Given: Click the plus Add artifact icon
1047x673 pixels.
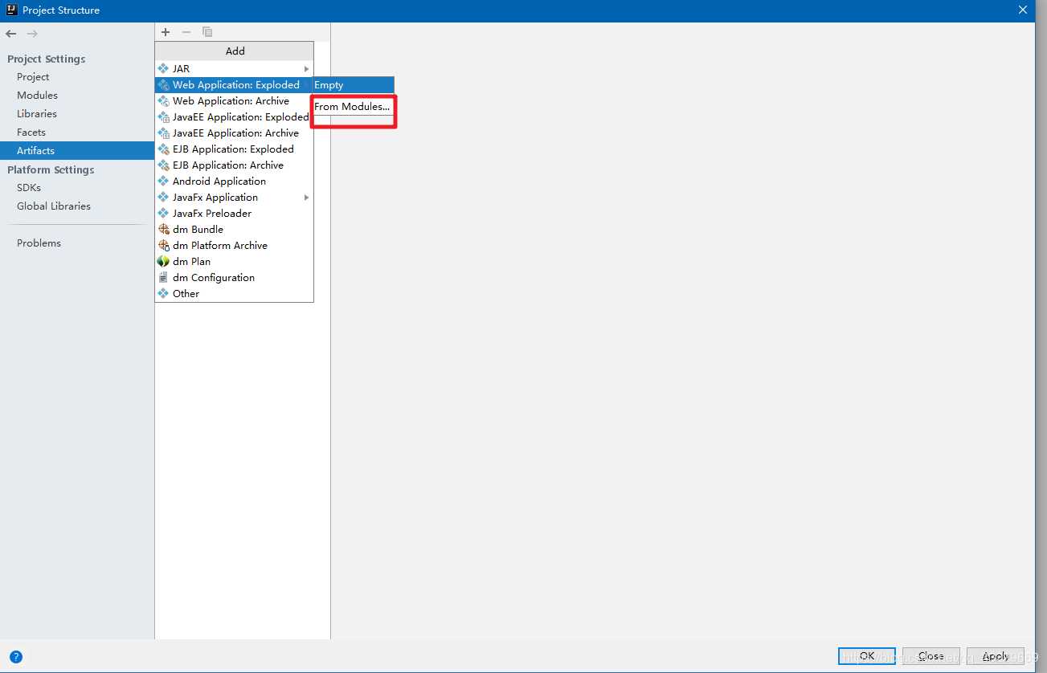Looking at the screenshot, I should pos(166,32).
